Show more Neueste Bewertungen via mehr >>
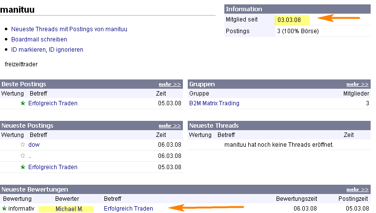Viewport: 376px width, 213px height. tap(357, 190)
